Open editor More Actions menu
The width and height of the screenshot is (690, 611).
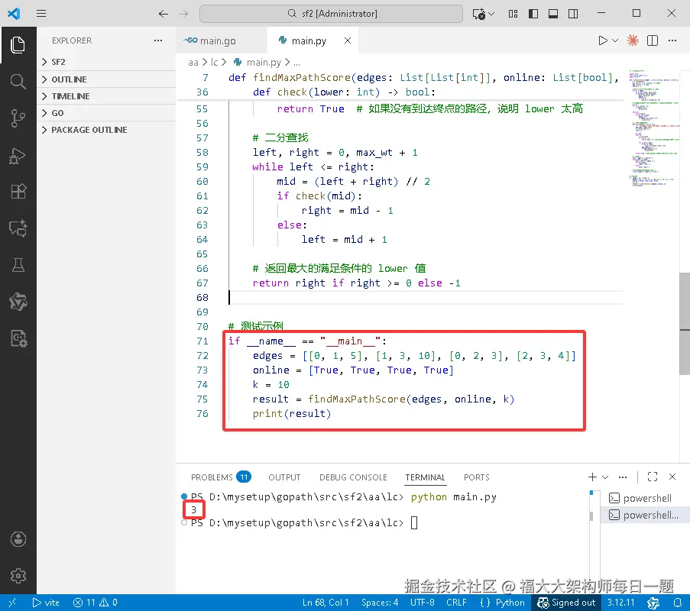672,40
